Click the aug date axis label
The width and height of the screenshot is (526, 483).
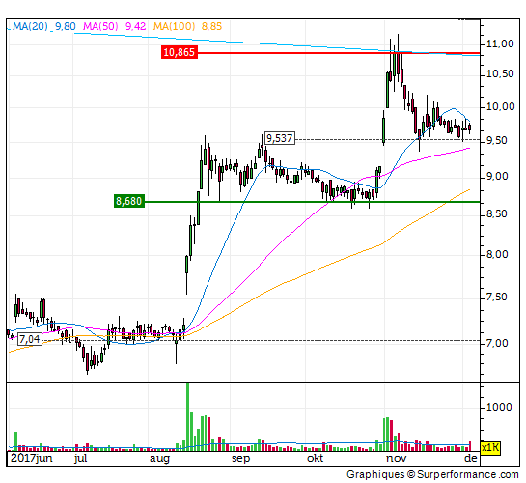coord(159,459)
